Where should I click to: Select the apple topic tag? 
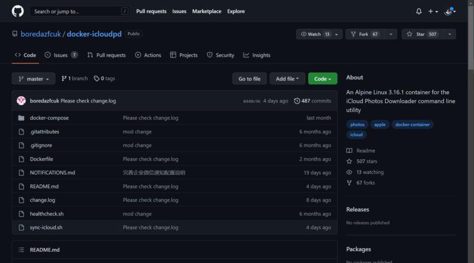(x=380, y=124)
